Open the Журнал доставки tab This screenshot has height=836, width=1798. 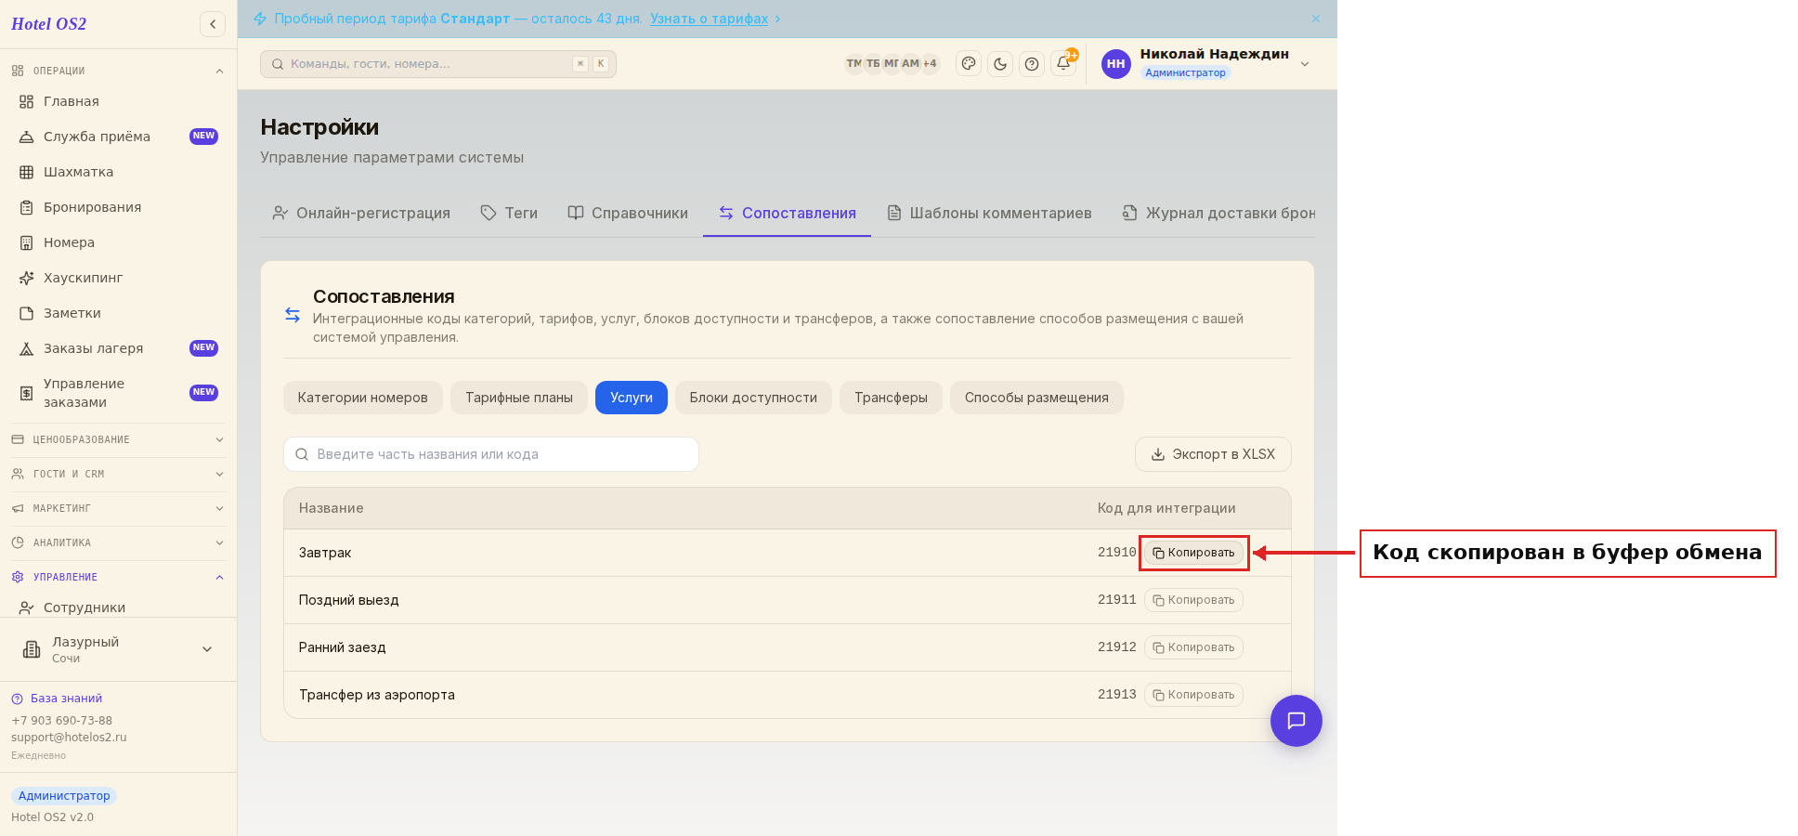click(x=1218, y=213)
